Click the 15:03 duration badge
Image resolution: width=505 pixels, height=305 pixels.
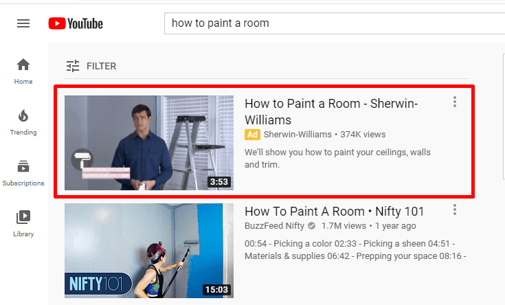point(216,289)
